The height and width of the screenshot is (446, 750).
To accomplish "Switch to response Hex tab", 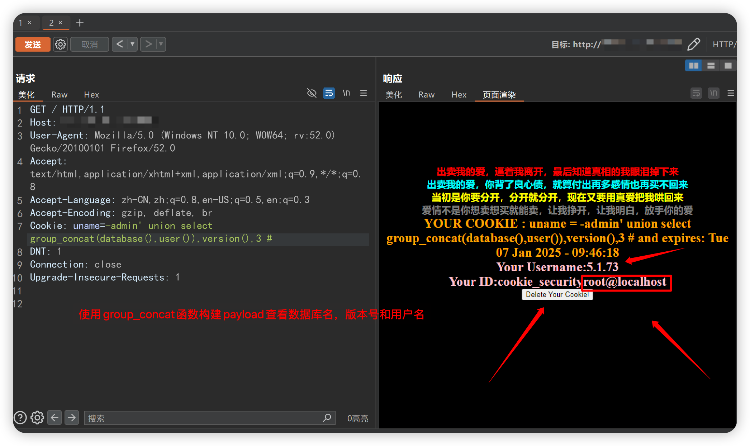I will pos(459,95).
